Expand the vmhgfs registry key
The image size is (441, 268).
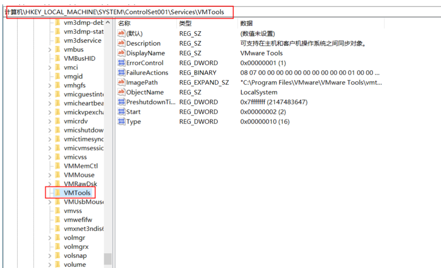pyautogui.click(x=50, y=85)
